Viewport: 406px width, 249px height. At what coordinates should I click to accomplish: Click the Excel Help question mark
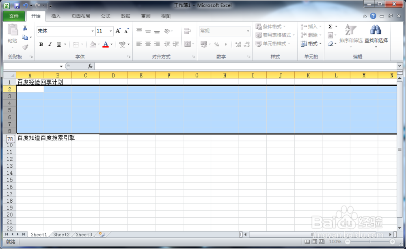tap(373, 16)
